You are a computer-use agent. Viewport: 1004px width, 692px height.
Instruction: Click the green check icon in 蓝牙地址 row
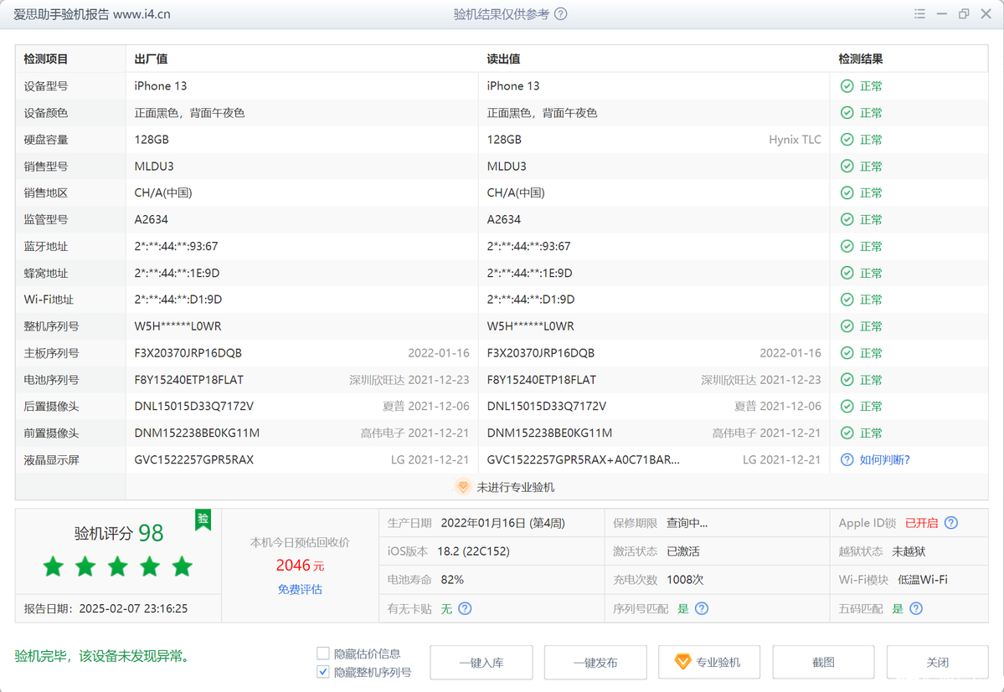[847, 246]
